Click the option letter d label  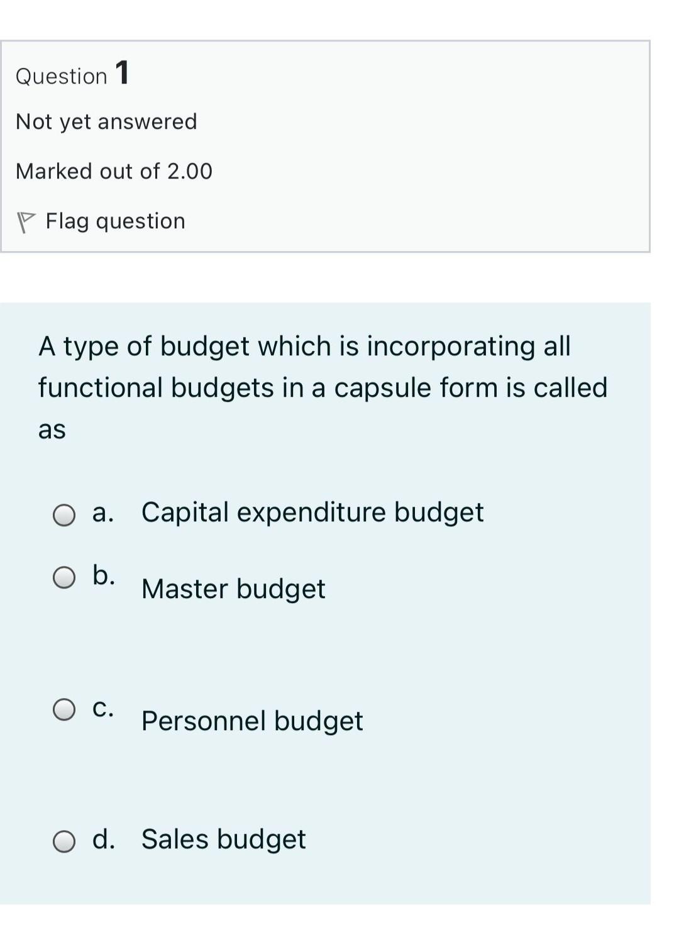(x=104, y=839)
